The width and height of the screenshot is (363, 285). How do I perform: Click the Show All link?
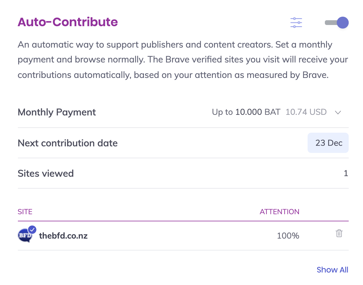coord(332,270)
